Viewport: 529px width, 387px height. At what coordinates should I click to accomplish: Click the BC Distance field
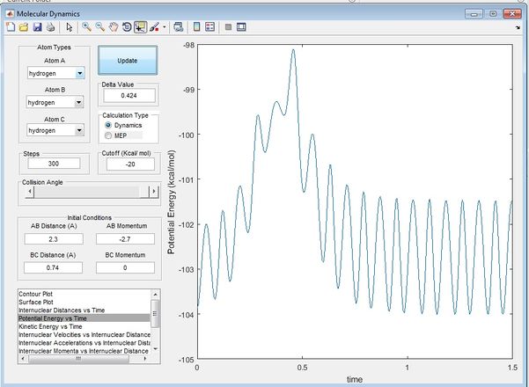coord(53,267)
